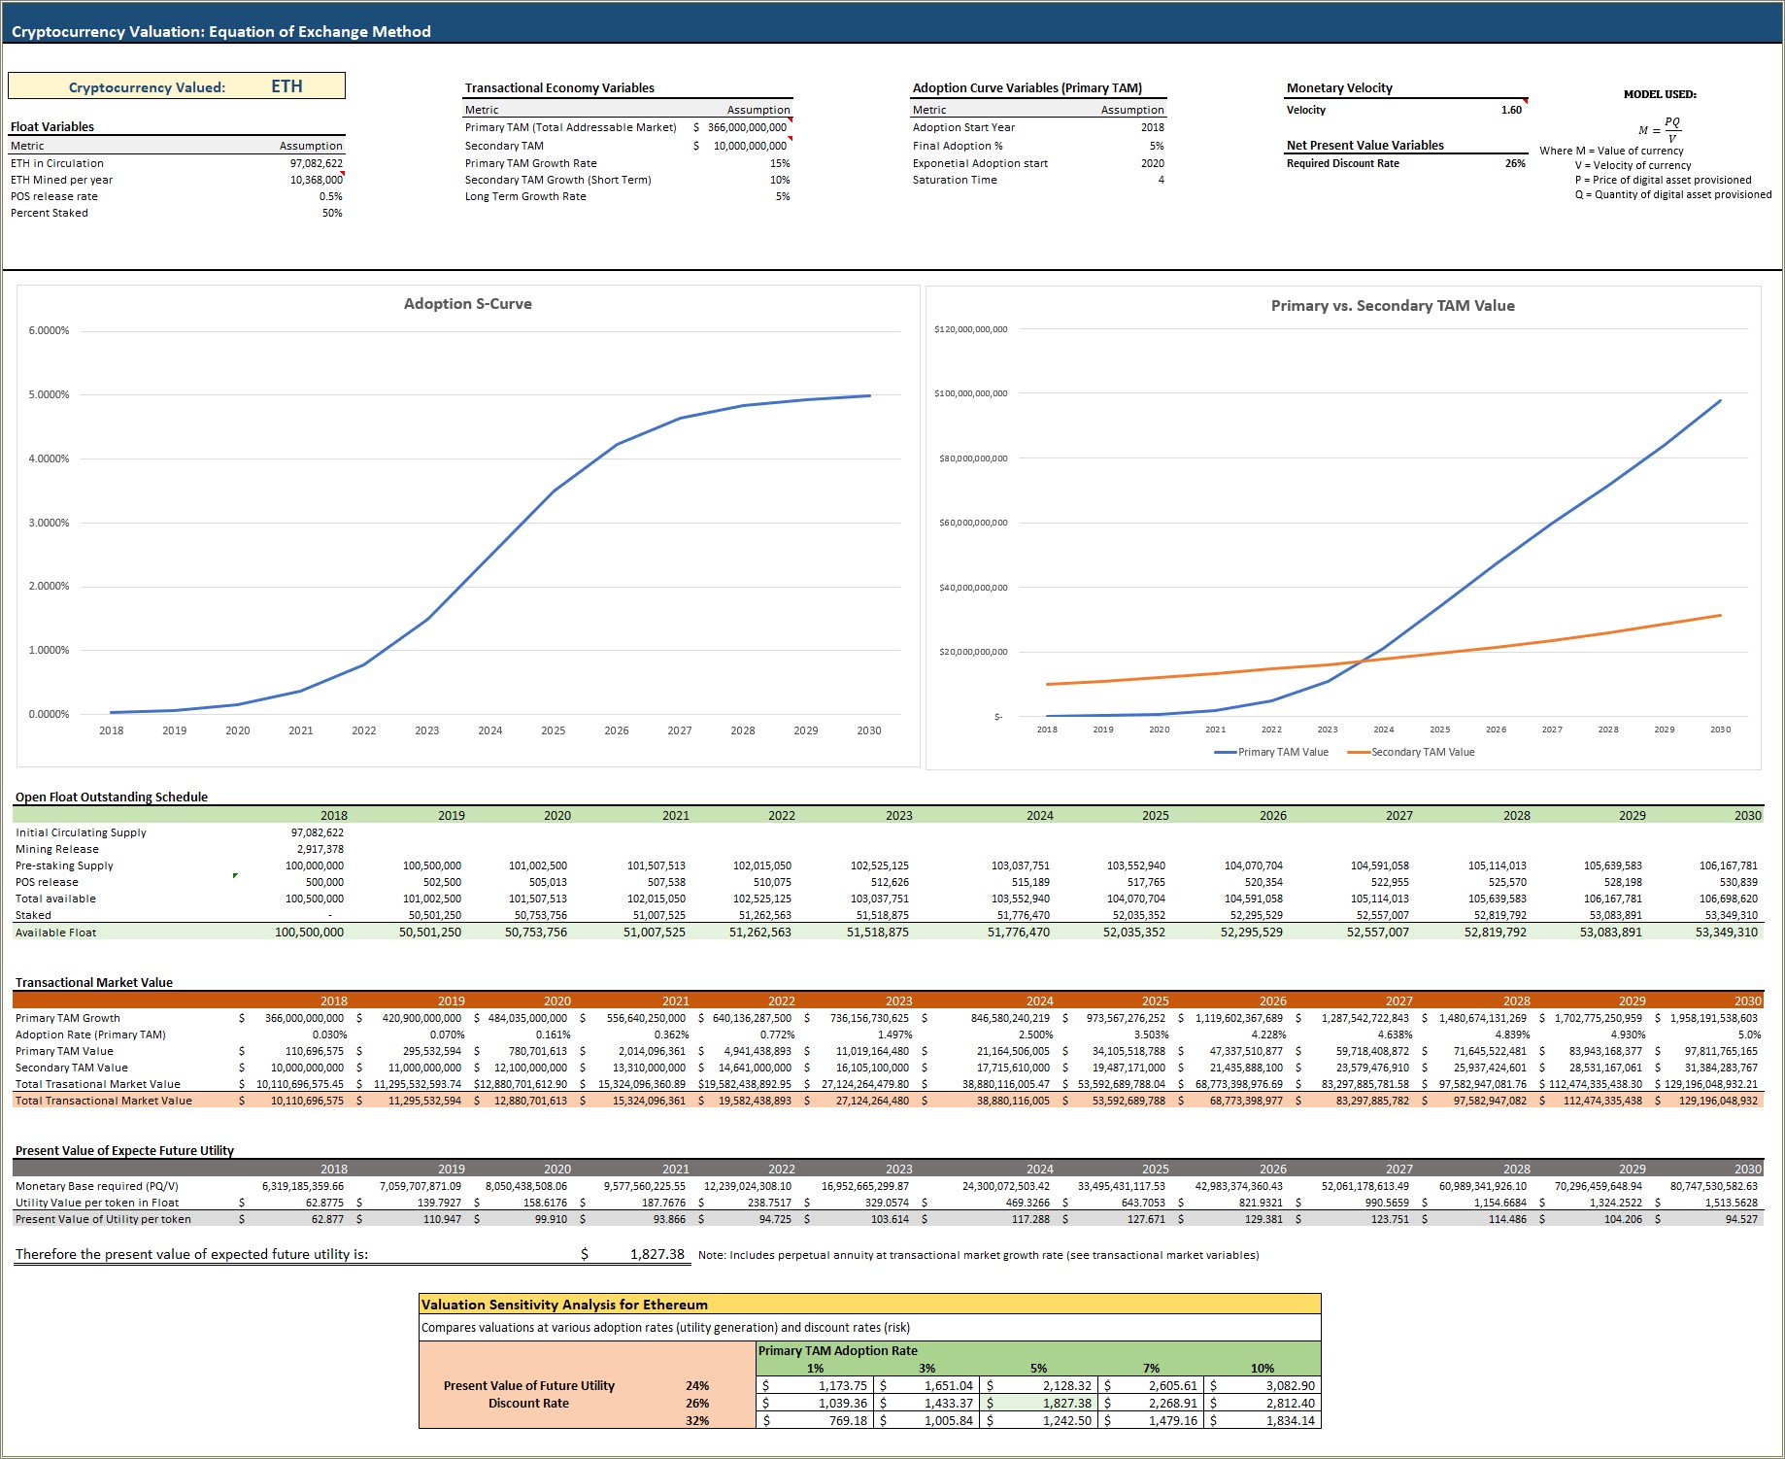The height and width of the screenshot is (1459, 1785).
Task: Select Percent Staked value 50%
Action: pyautogui.click(x=332, y=213)
